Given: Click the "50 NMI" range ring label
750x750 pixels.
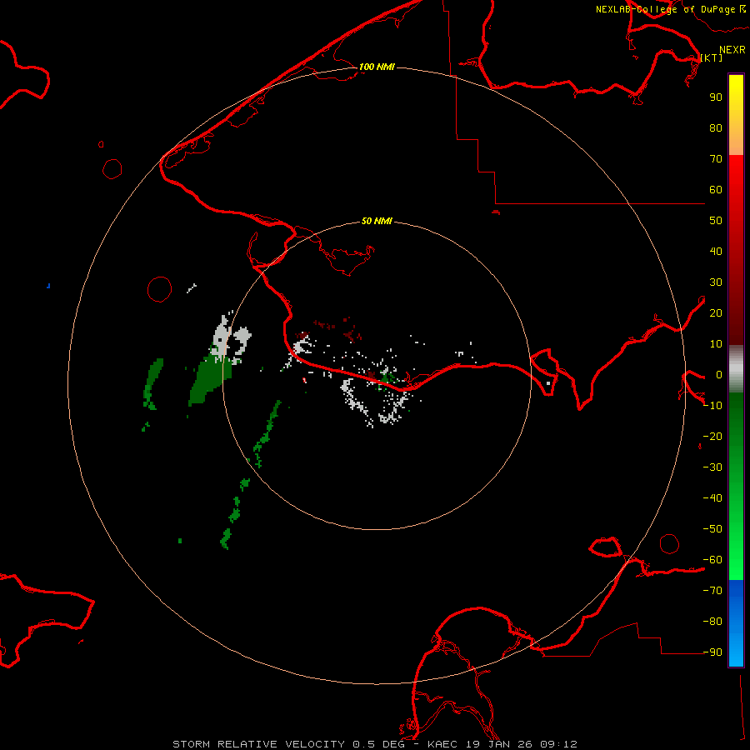Looking at the screenshot, I should pyautogui.click(x=377, y=221).
